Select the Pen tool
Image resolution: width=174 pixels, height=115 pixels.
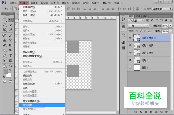(x=5, y=56)
